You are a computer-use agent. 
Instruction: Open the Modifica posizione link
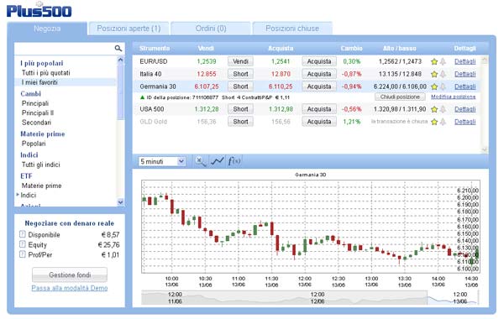(454, 97)
